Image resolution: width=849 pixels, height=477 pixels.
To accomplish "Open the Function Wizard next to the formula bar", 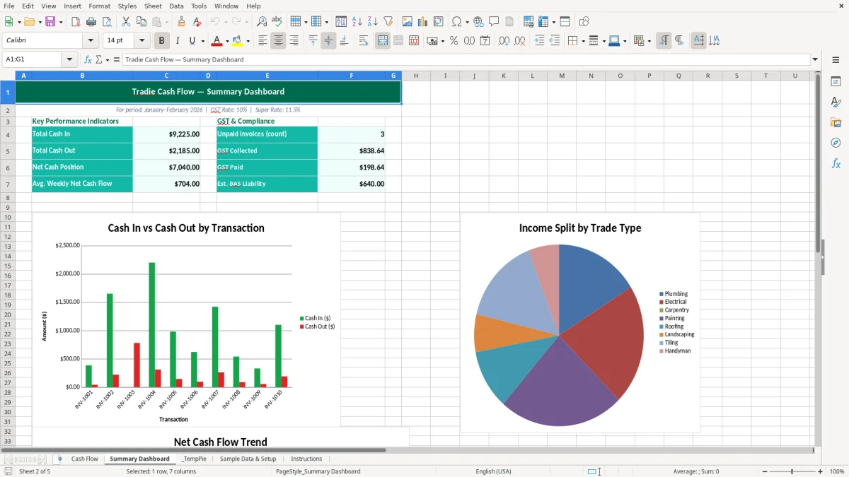I will pyautogui.click(x=88, y=59).
